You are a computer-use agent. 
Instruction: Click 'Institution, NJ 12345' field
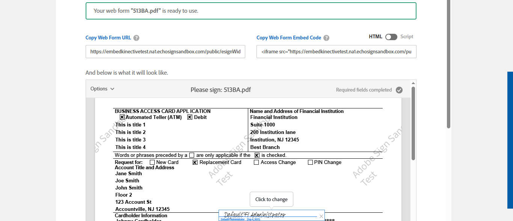tap(275, 140)
